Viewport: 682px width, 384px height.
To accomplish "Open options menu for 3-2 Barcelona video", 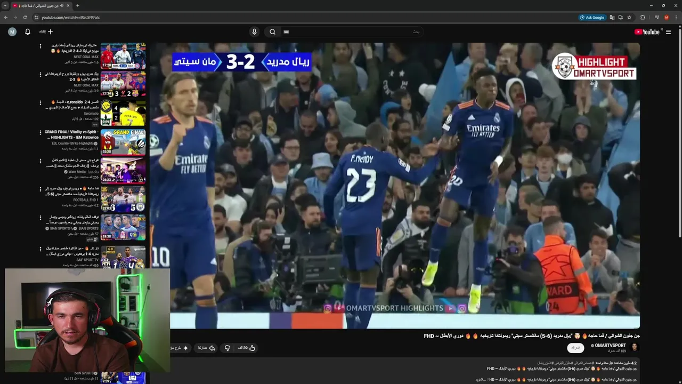I will click(40, 75).
